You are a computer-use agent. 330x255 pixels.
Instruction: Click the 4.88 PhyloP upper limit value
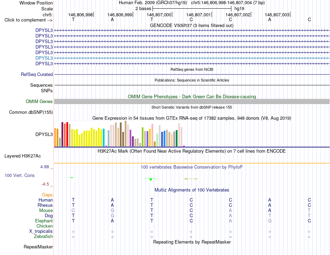pos(44,167)
